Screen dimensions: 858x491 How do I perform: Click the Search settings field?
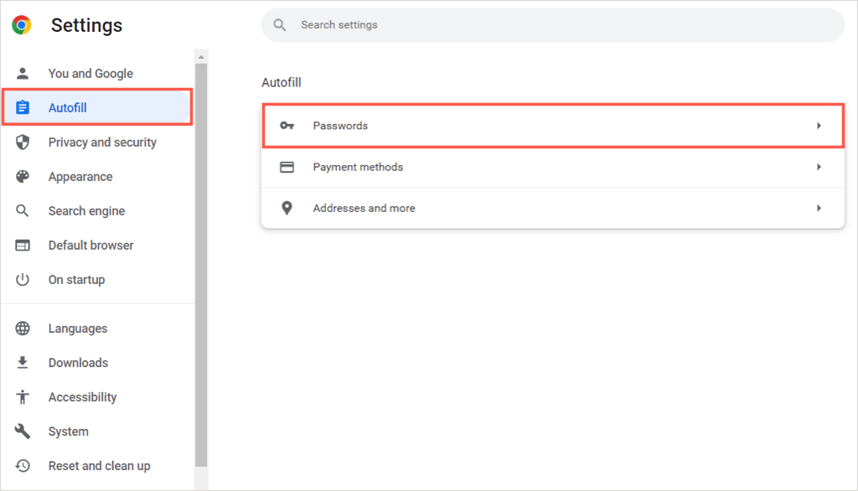[553, 25]
